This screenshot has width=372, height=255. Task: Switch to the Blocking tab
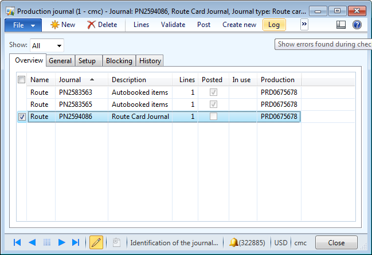[119, 61]
